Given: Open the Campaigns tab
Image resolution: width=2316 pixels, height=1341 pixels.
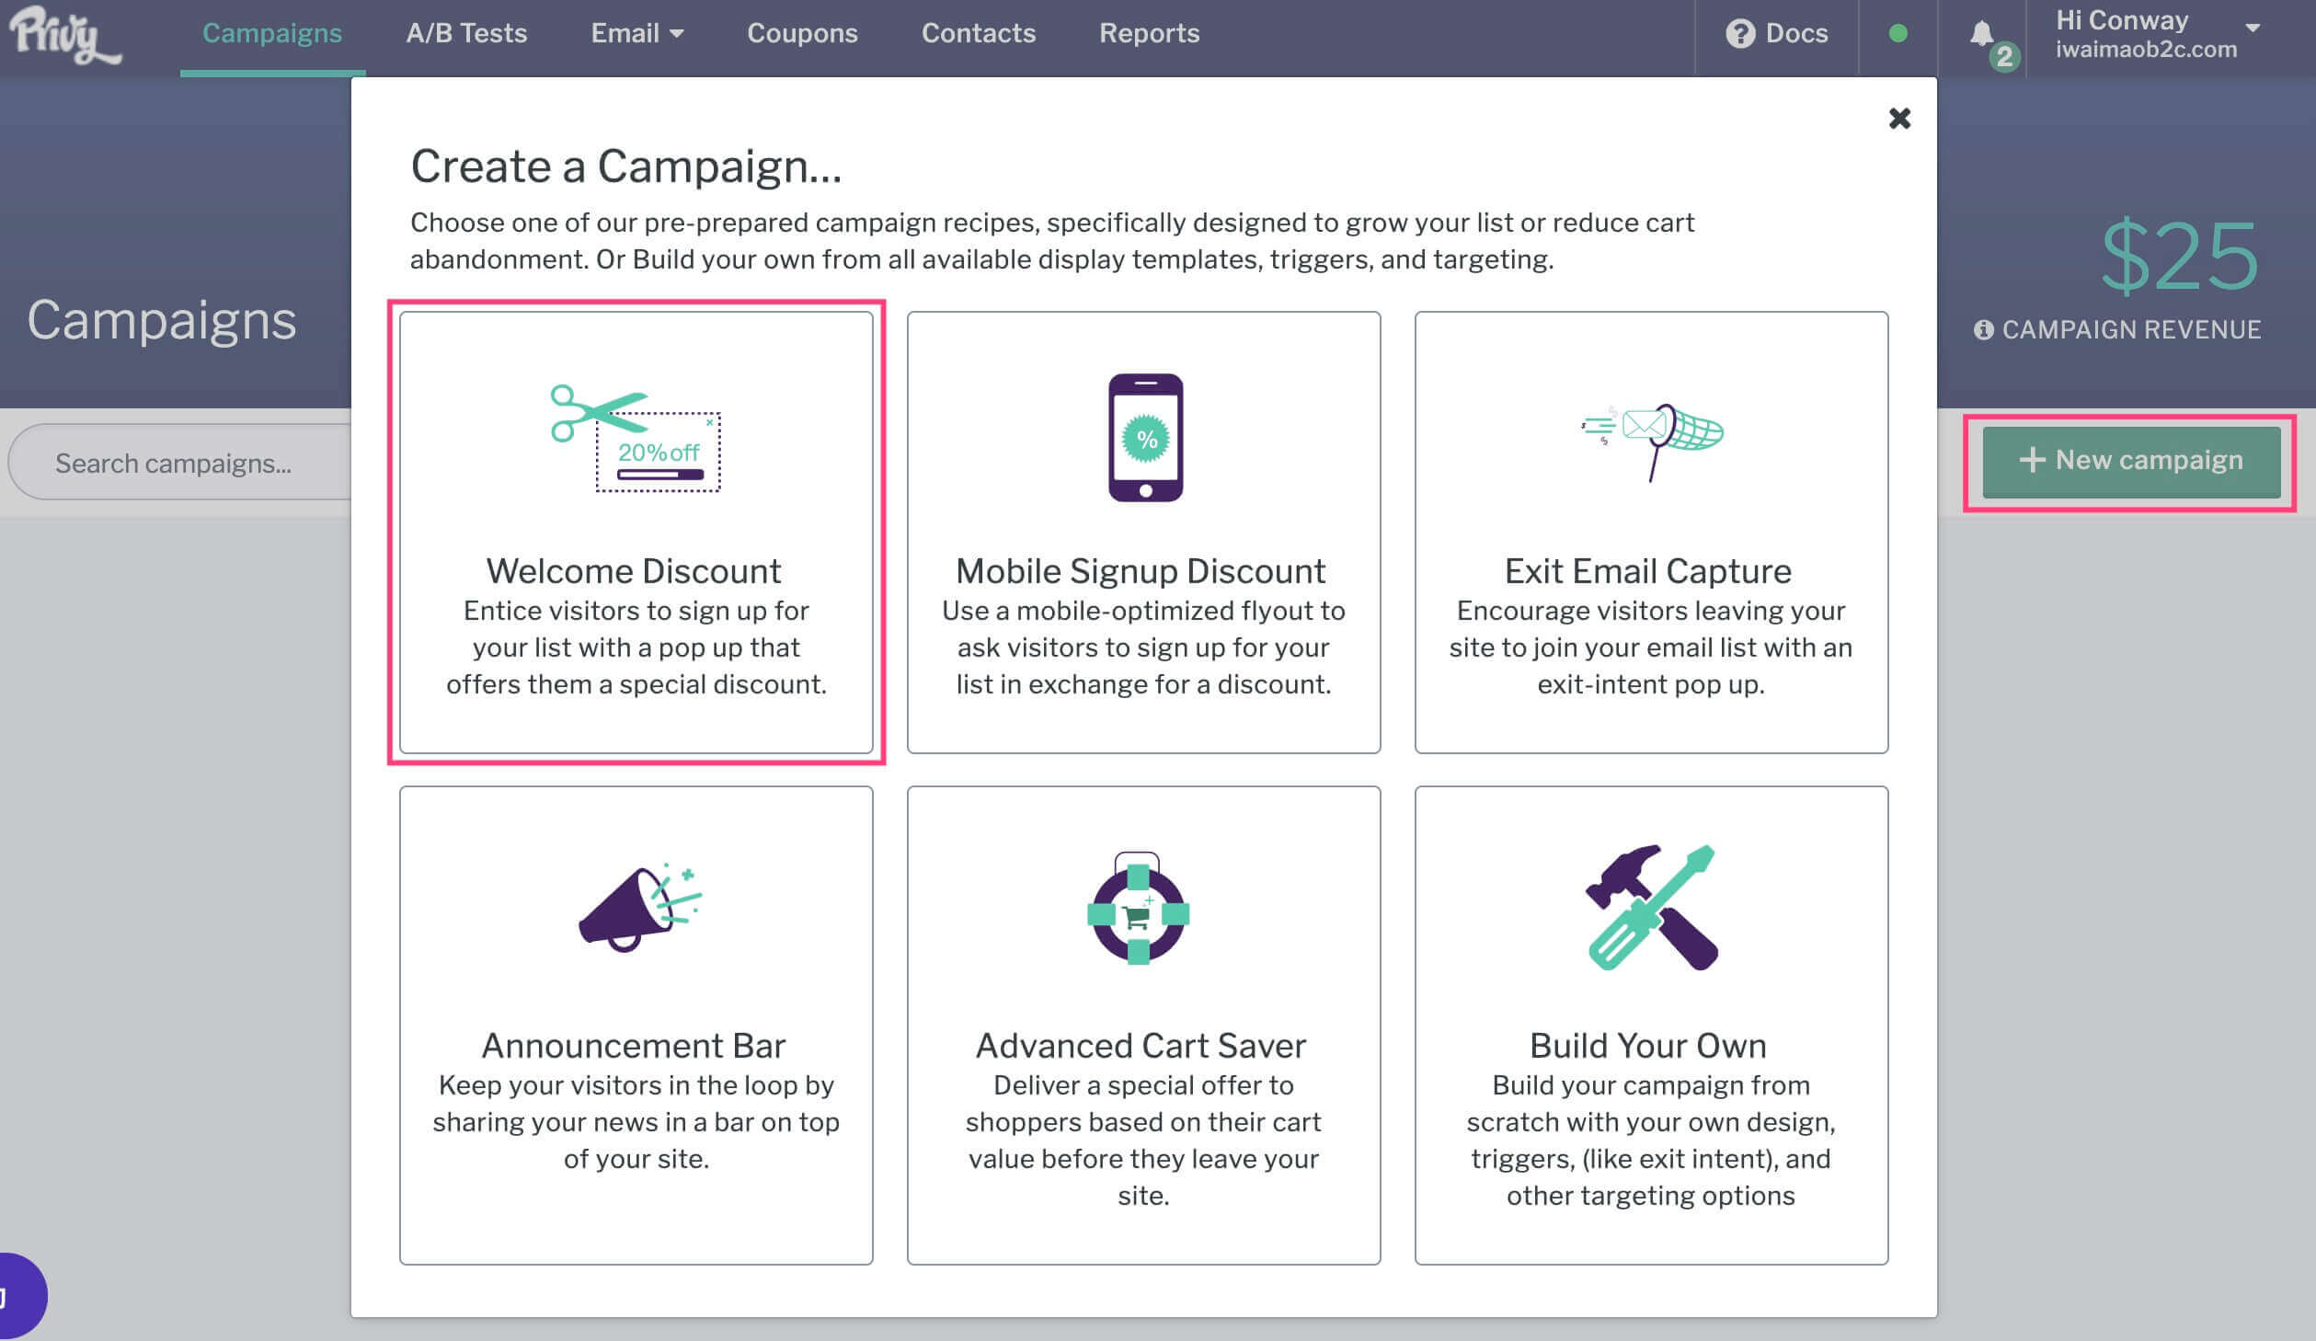Looking at the screenshot, I should (272, 34).
